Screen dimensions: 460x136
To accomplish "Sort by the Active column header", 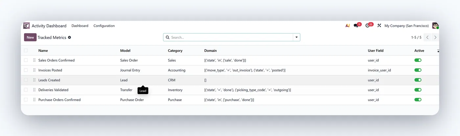I will [x=419, y=51].
